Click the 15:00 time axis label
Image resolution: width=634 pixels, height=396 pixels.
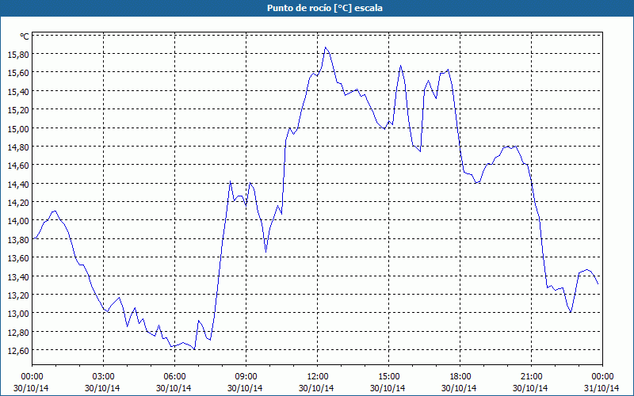388,377
